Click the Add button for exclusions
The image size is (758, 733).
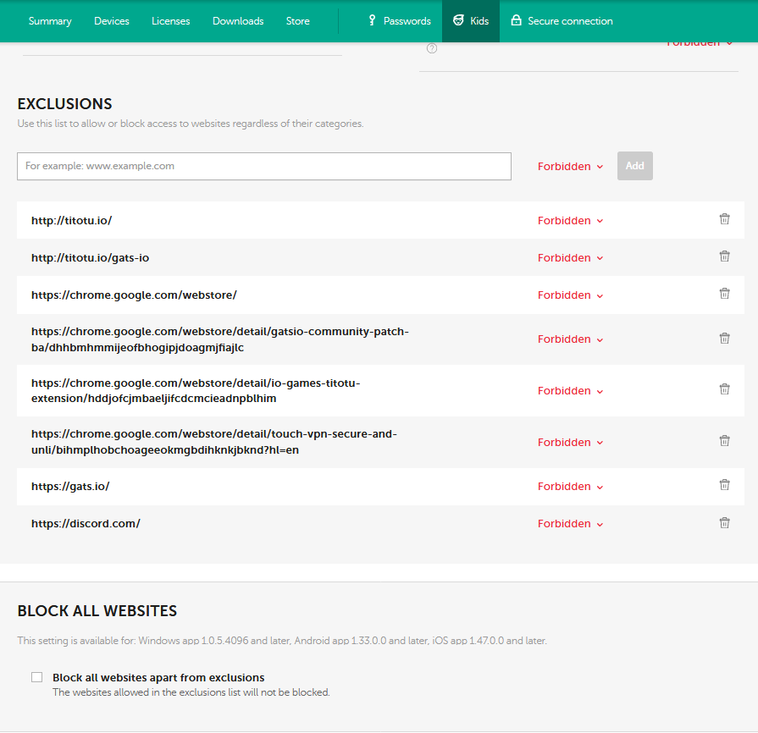pos(634,166)
